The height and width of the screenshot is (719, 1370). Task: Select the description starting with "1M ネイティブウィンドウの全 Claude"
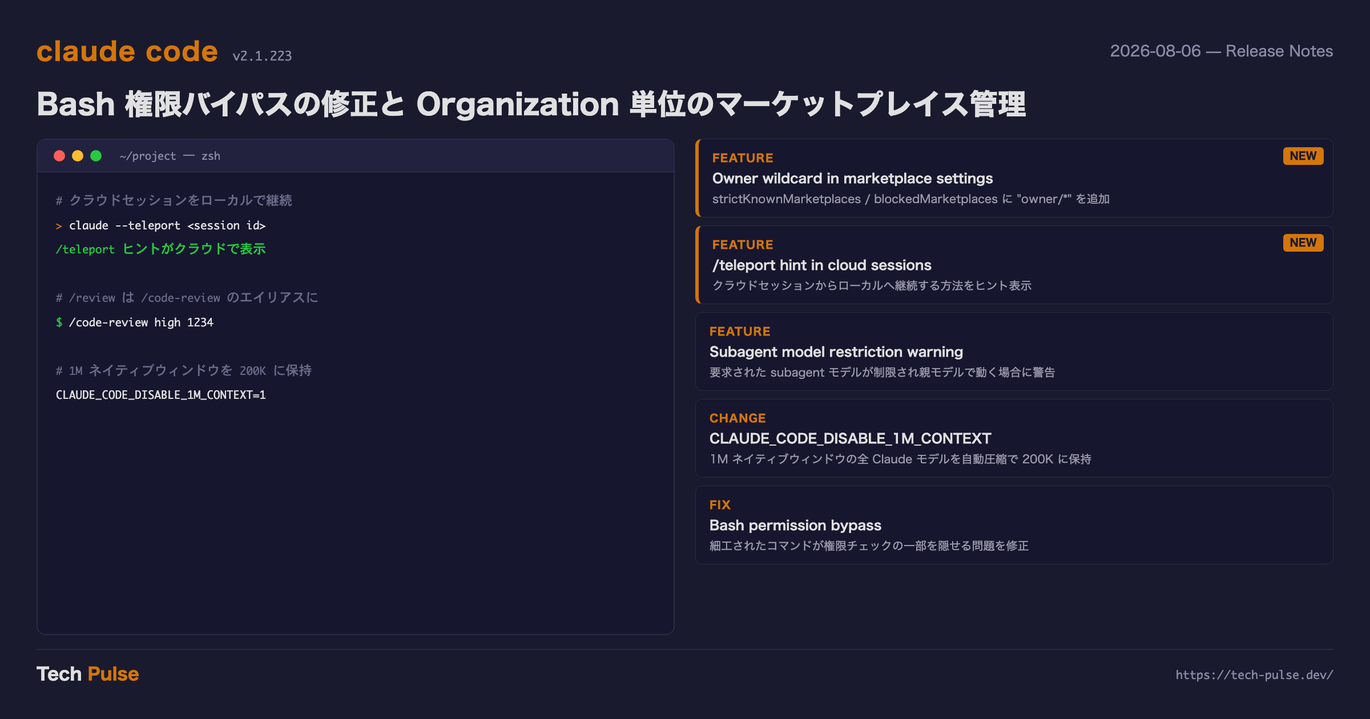tap(901, 459)
